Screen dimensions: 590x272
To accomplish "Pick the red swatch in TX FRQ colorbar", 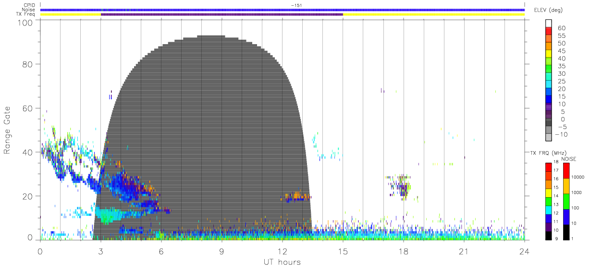I will (548, 167).
